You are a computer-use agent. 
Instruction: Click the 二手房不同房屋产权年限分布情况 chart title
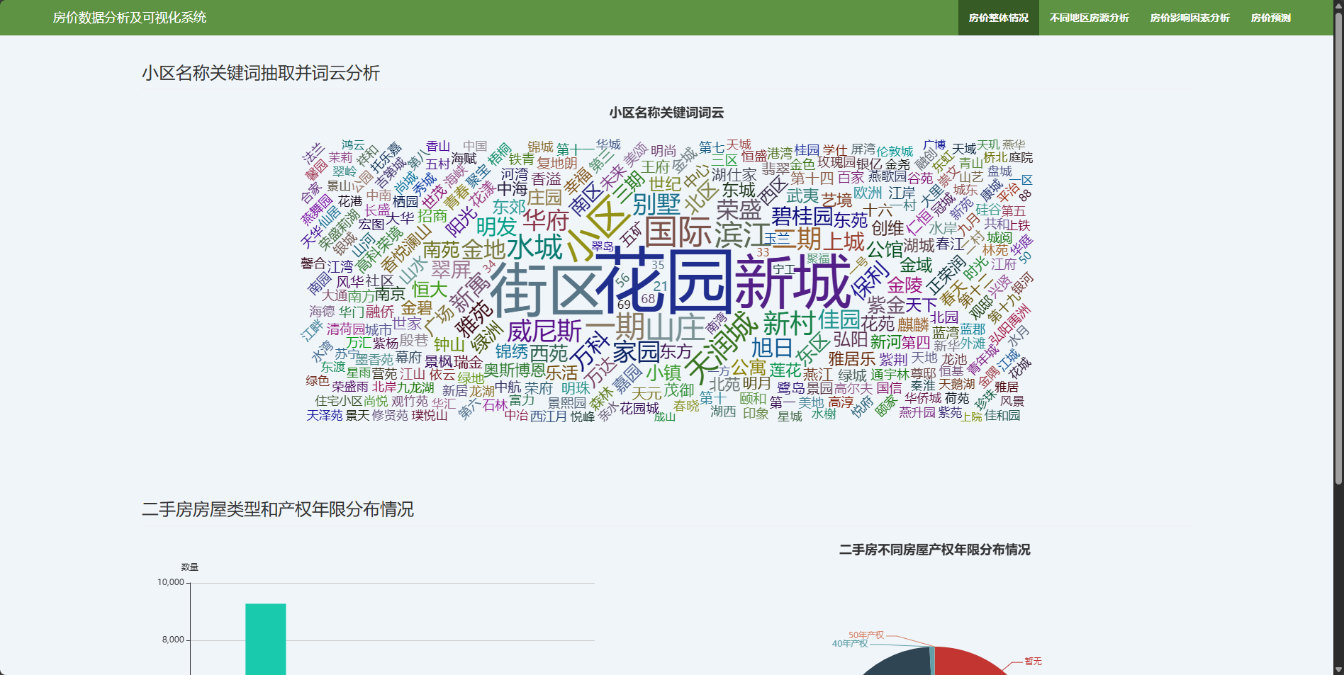click(934, 550)
